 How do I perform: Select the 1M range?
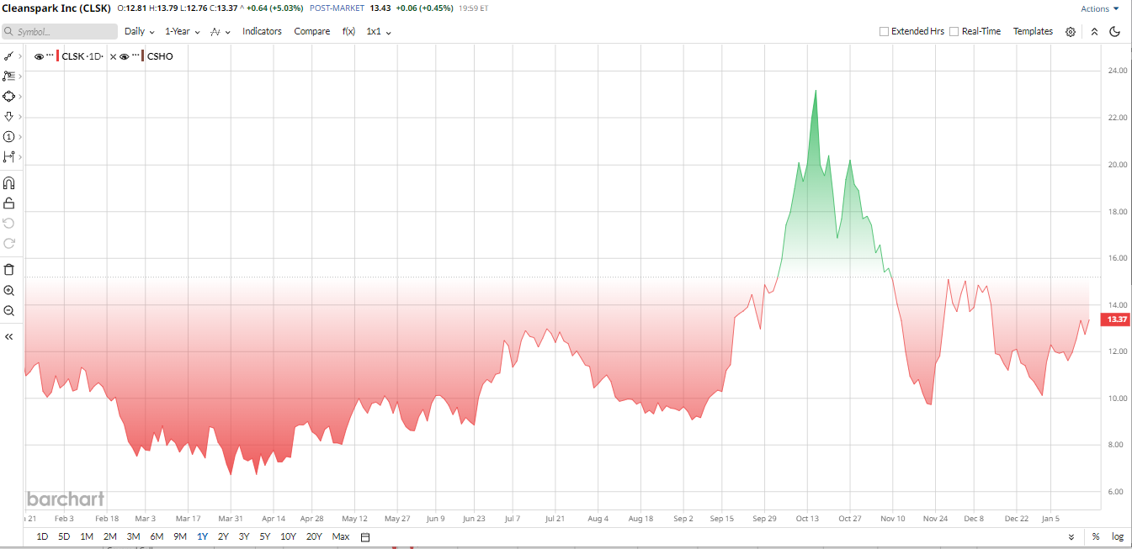pos(87,537)
